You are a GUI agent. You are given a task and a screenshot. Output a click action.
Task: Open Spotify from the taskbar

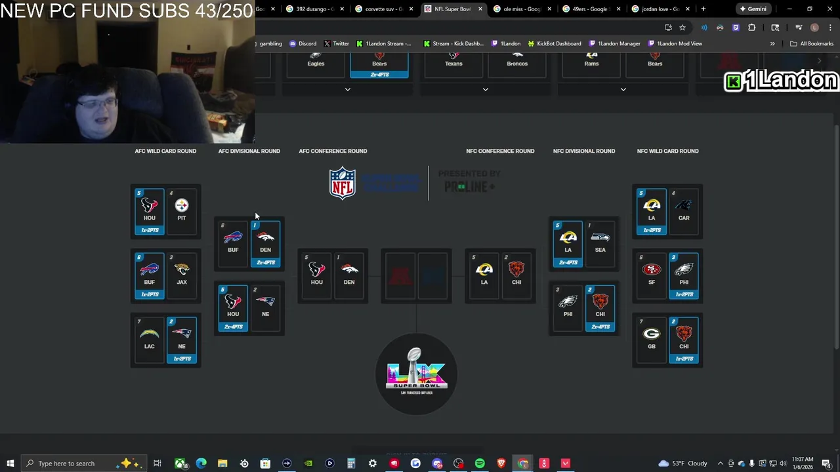tap(480, 463)
